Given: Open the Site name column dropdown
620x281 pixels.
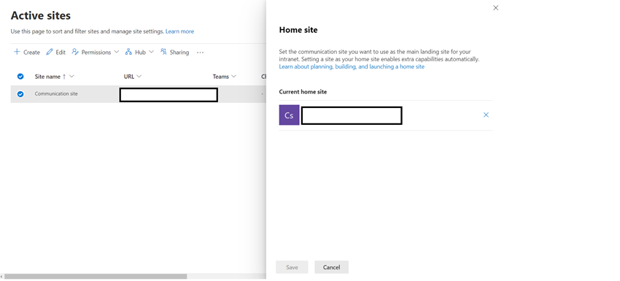Looking at the screenshot, I should click(71, 77).
